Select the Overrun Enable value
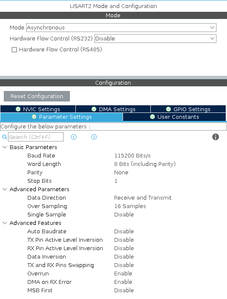This screenshot has width=227, height=299. [x=123, y=274]
